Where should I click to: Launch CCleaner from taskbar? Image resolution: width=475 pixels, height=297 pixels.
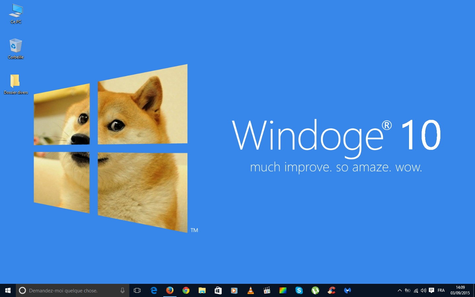point(331,290)
